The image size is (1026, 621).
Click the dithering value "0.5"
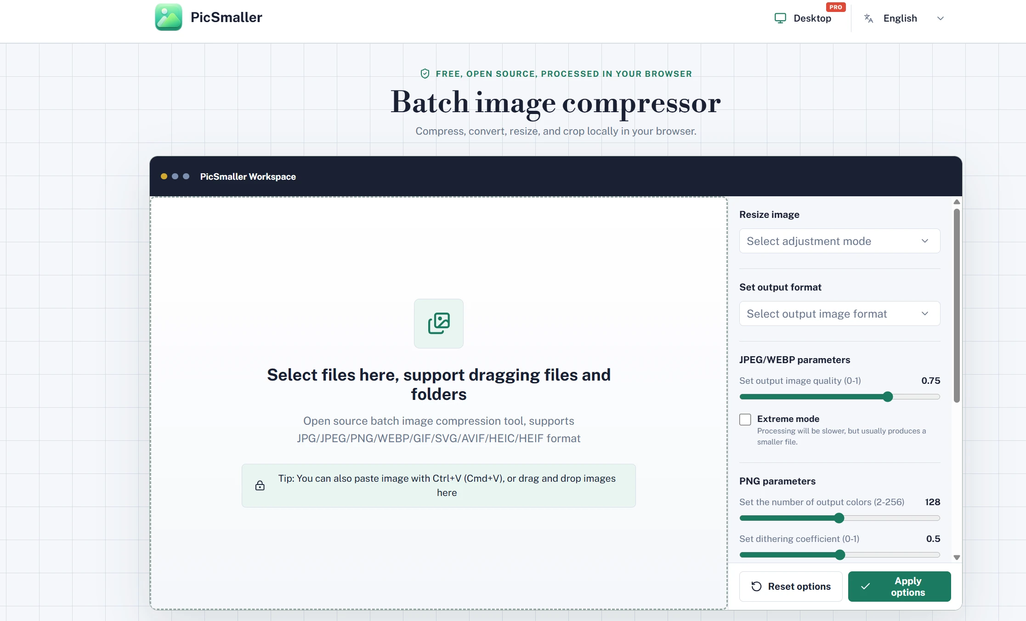[933, 539]
